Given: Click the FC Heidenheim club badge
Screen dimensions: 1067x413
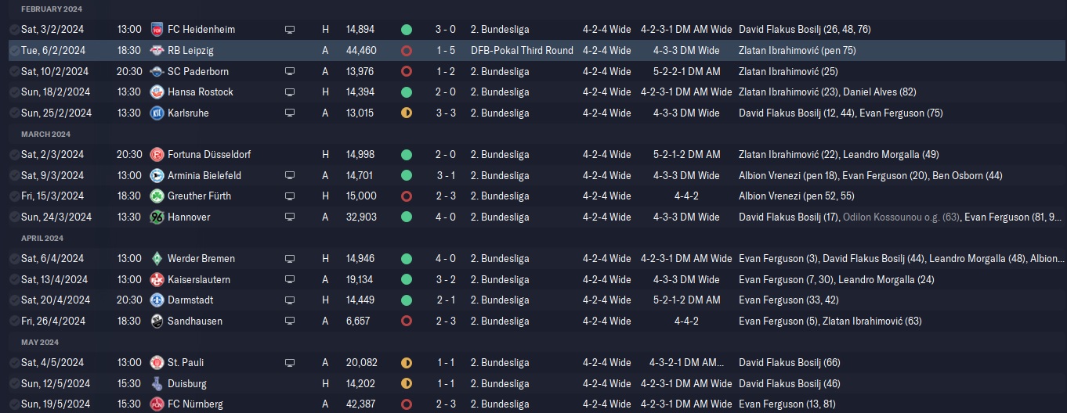Looking at the screenshot, I should (157, 30).
